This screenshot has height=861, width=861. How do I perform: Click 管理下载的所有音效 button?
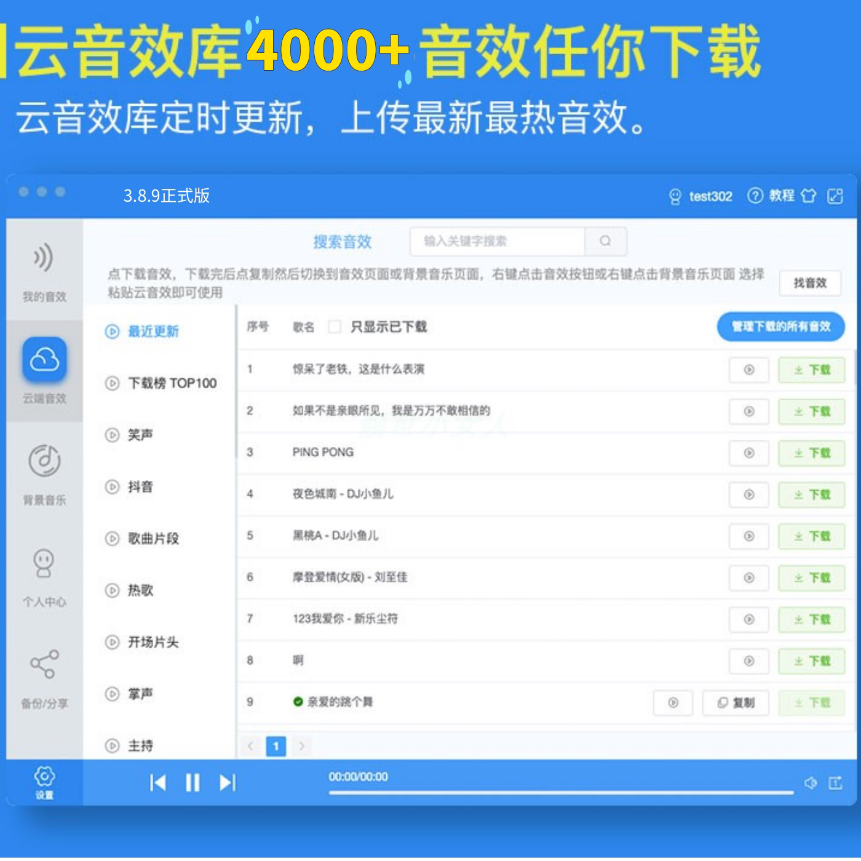point(781,327)
